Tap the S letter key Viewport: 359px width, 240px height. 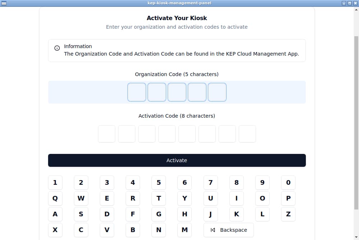[81, 214]
